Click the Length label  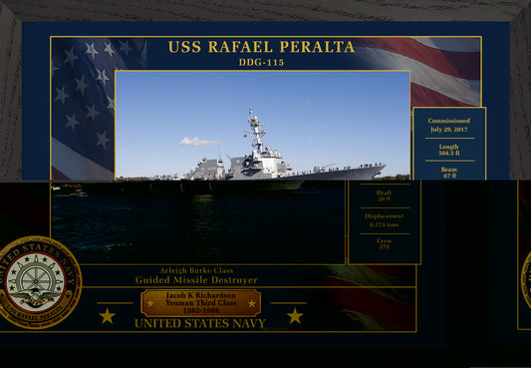click(x=448, y=147)
